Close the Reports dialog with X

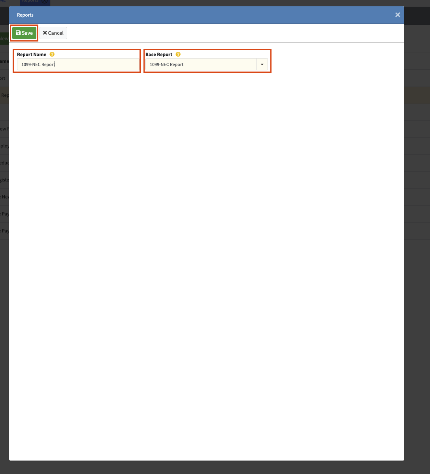[x=397, y=15]
